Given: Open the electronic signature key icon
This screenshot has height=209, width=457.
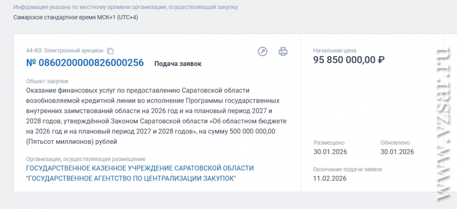Looking at the screenshot, I should (x=262, y=51).
